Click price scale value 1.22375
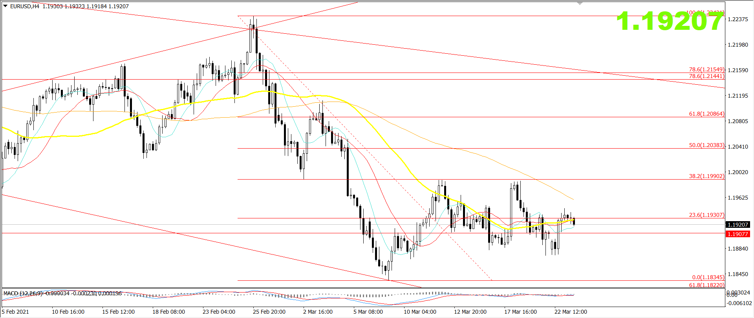The width and height of the screenshot is (754, 318). click(x=738, y=19)
